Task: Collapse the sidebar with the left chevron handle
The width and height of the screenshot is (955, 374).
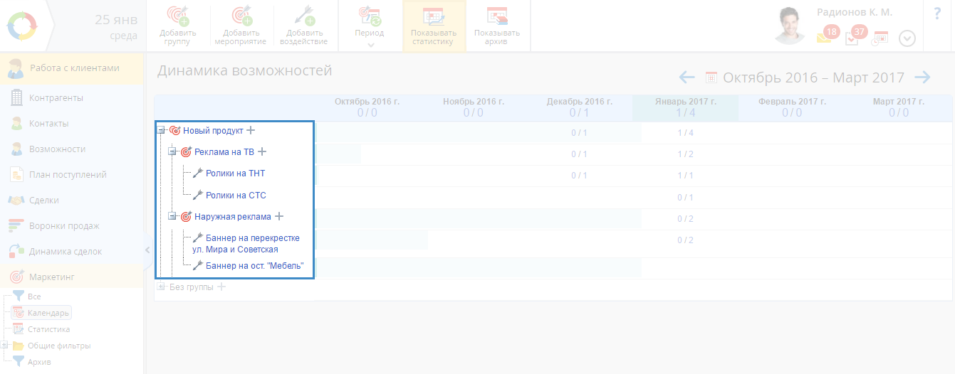Action: pyautogui.click(x=147, y=250)
